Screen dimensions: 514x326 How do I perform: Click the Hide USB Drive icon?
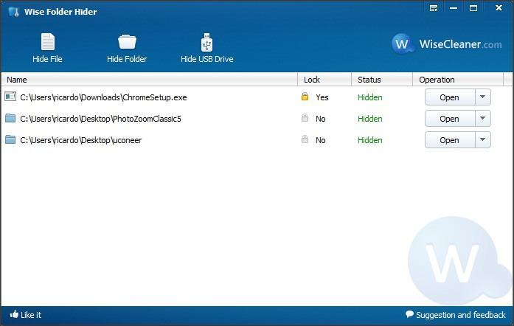[206, 42]
